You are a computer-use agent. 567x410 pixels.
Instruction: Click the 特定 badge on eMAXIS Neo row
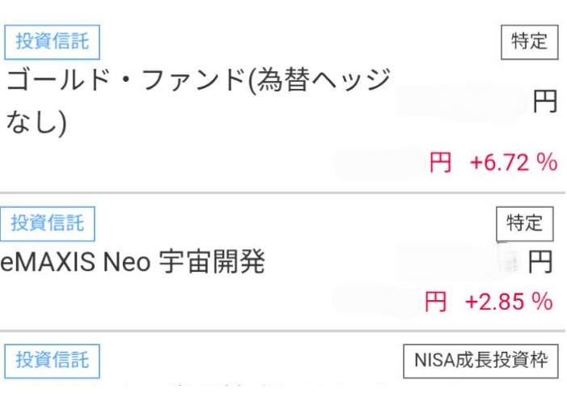point(524,223)
